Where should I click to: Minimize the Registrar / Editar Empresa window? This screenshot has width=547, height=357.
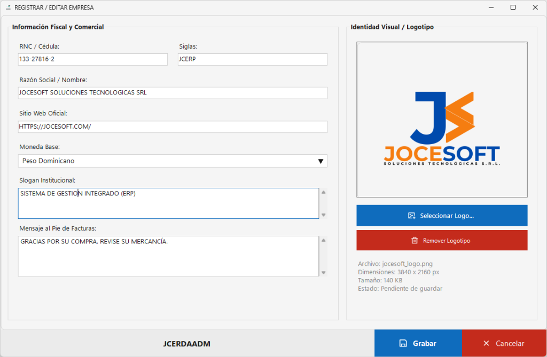coord(491,7)
